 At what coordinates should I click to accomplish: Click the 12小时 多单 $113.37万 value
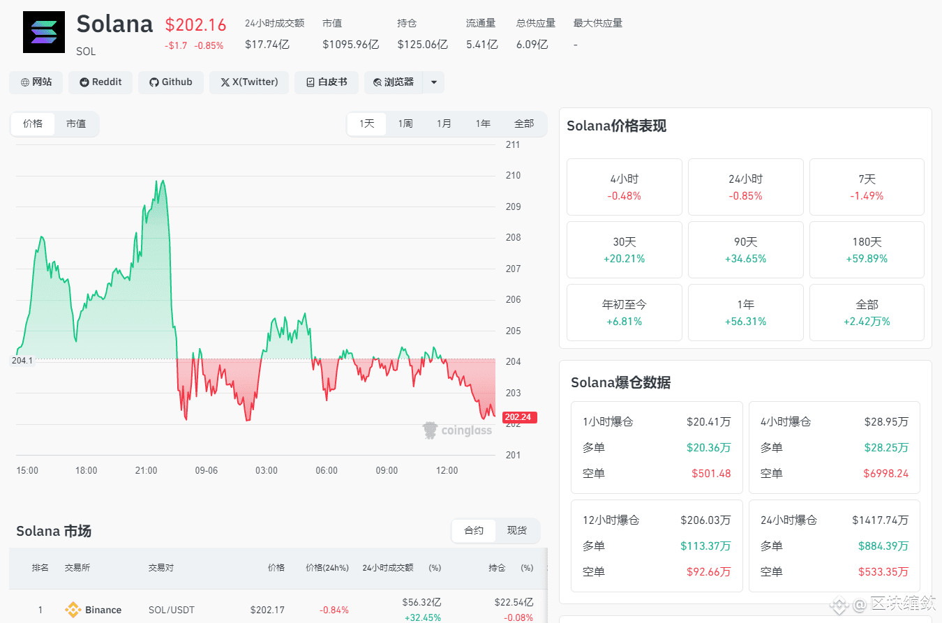[x=706, y=546]
